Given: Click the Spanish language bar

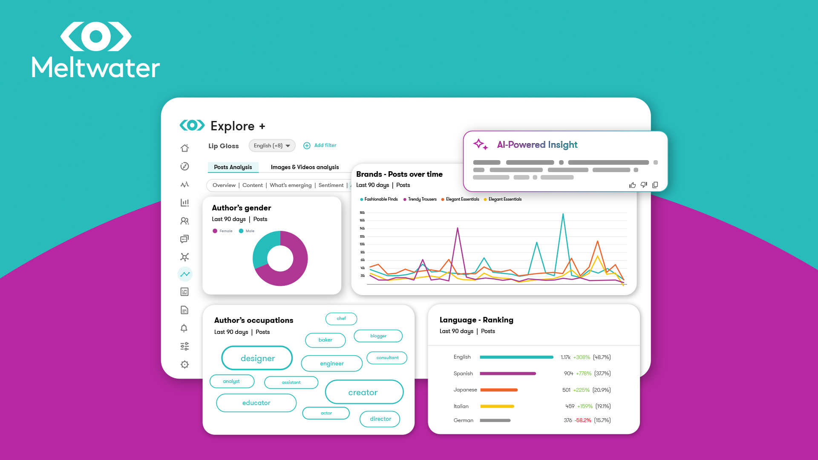Looking at the screenshot, I should click(508, 374).
